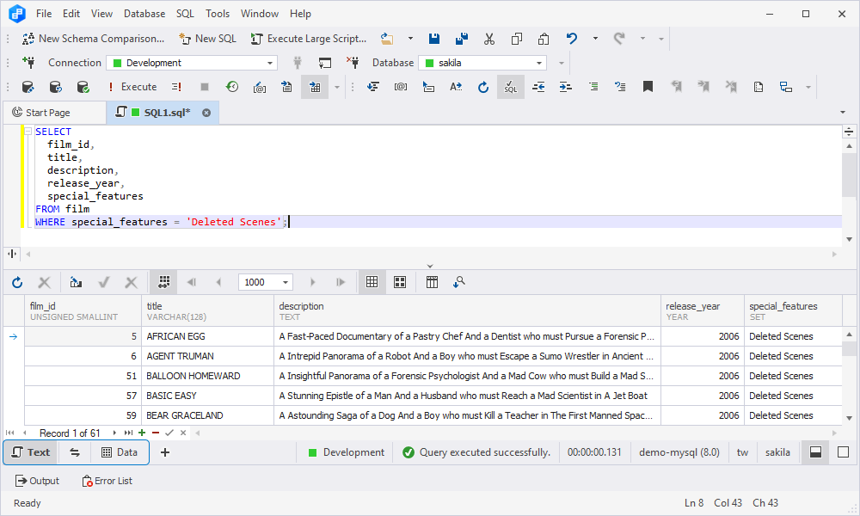The height and width of the screenshot is (516, 860).
Task: Click the column chooser icon
Action: tap(433, 282)
